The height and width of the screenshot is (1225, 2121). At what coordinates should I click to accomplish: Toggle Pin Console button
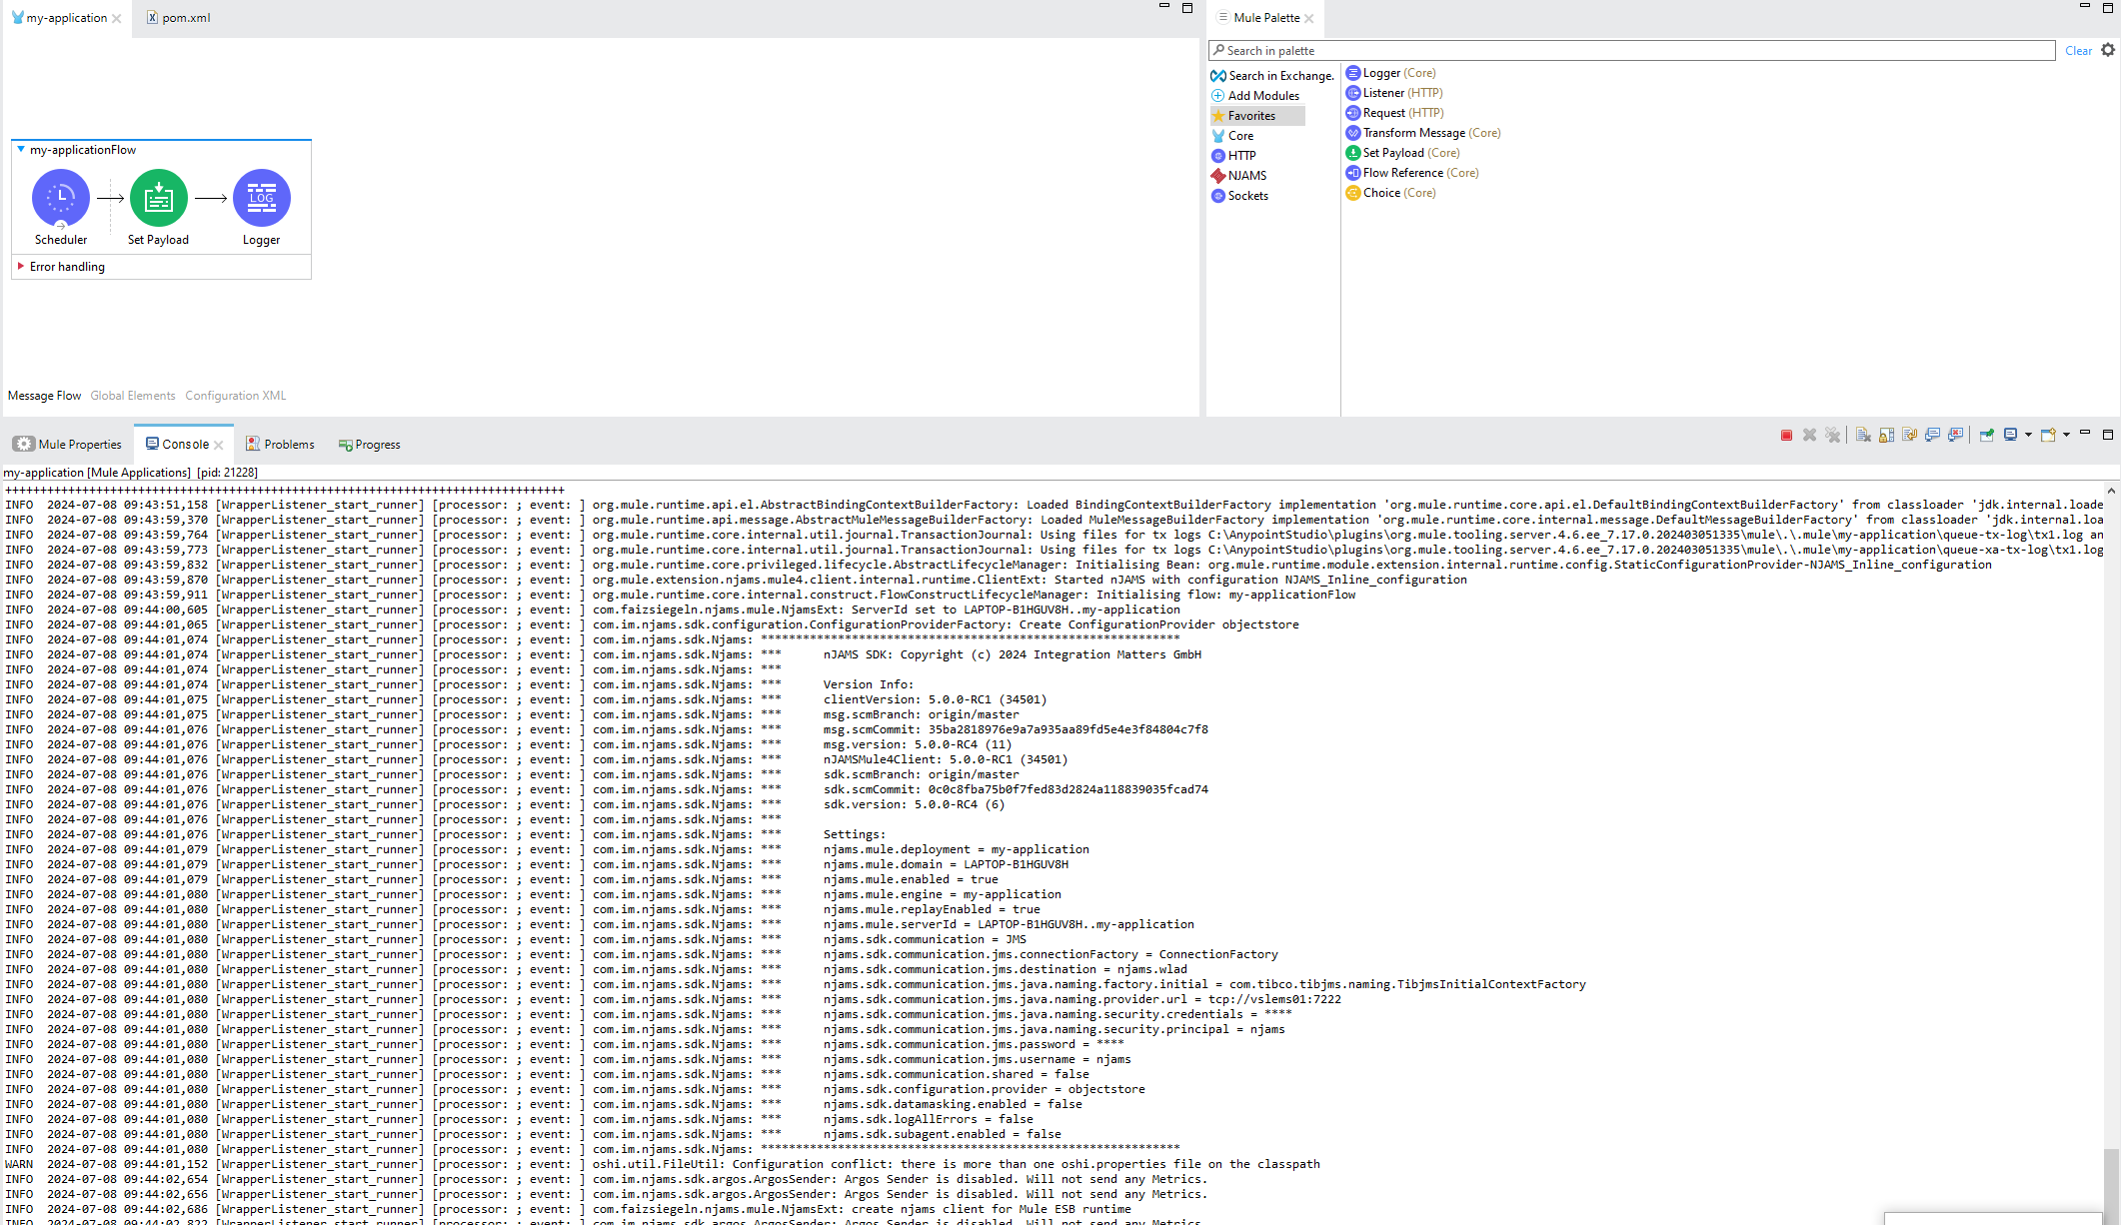(1987, 435)
